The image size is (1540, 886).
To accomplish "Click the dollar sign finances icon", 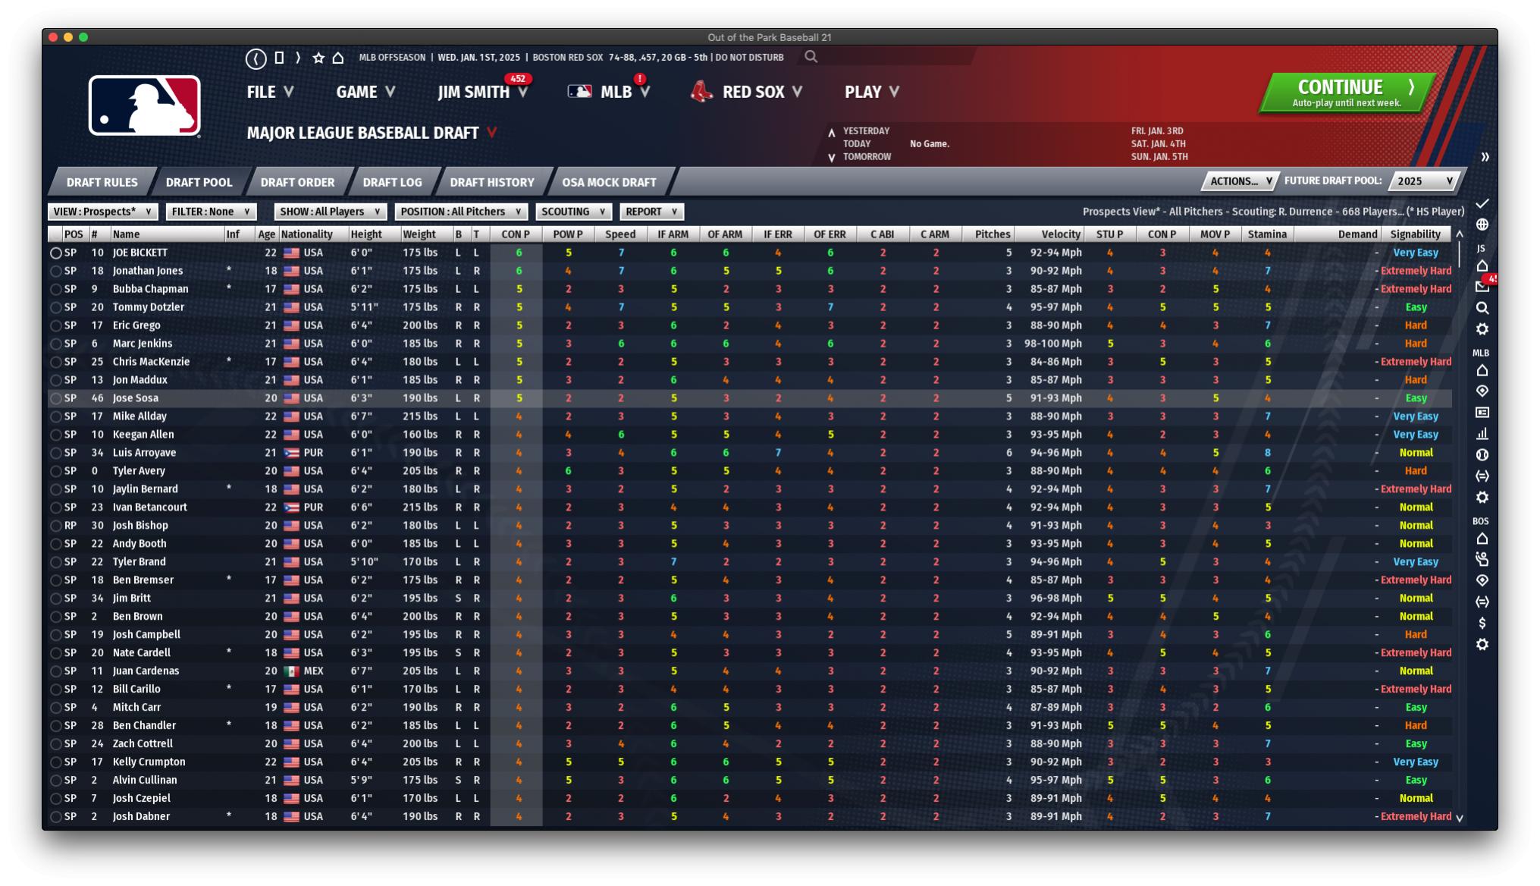I will [1482, 623].
